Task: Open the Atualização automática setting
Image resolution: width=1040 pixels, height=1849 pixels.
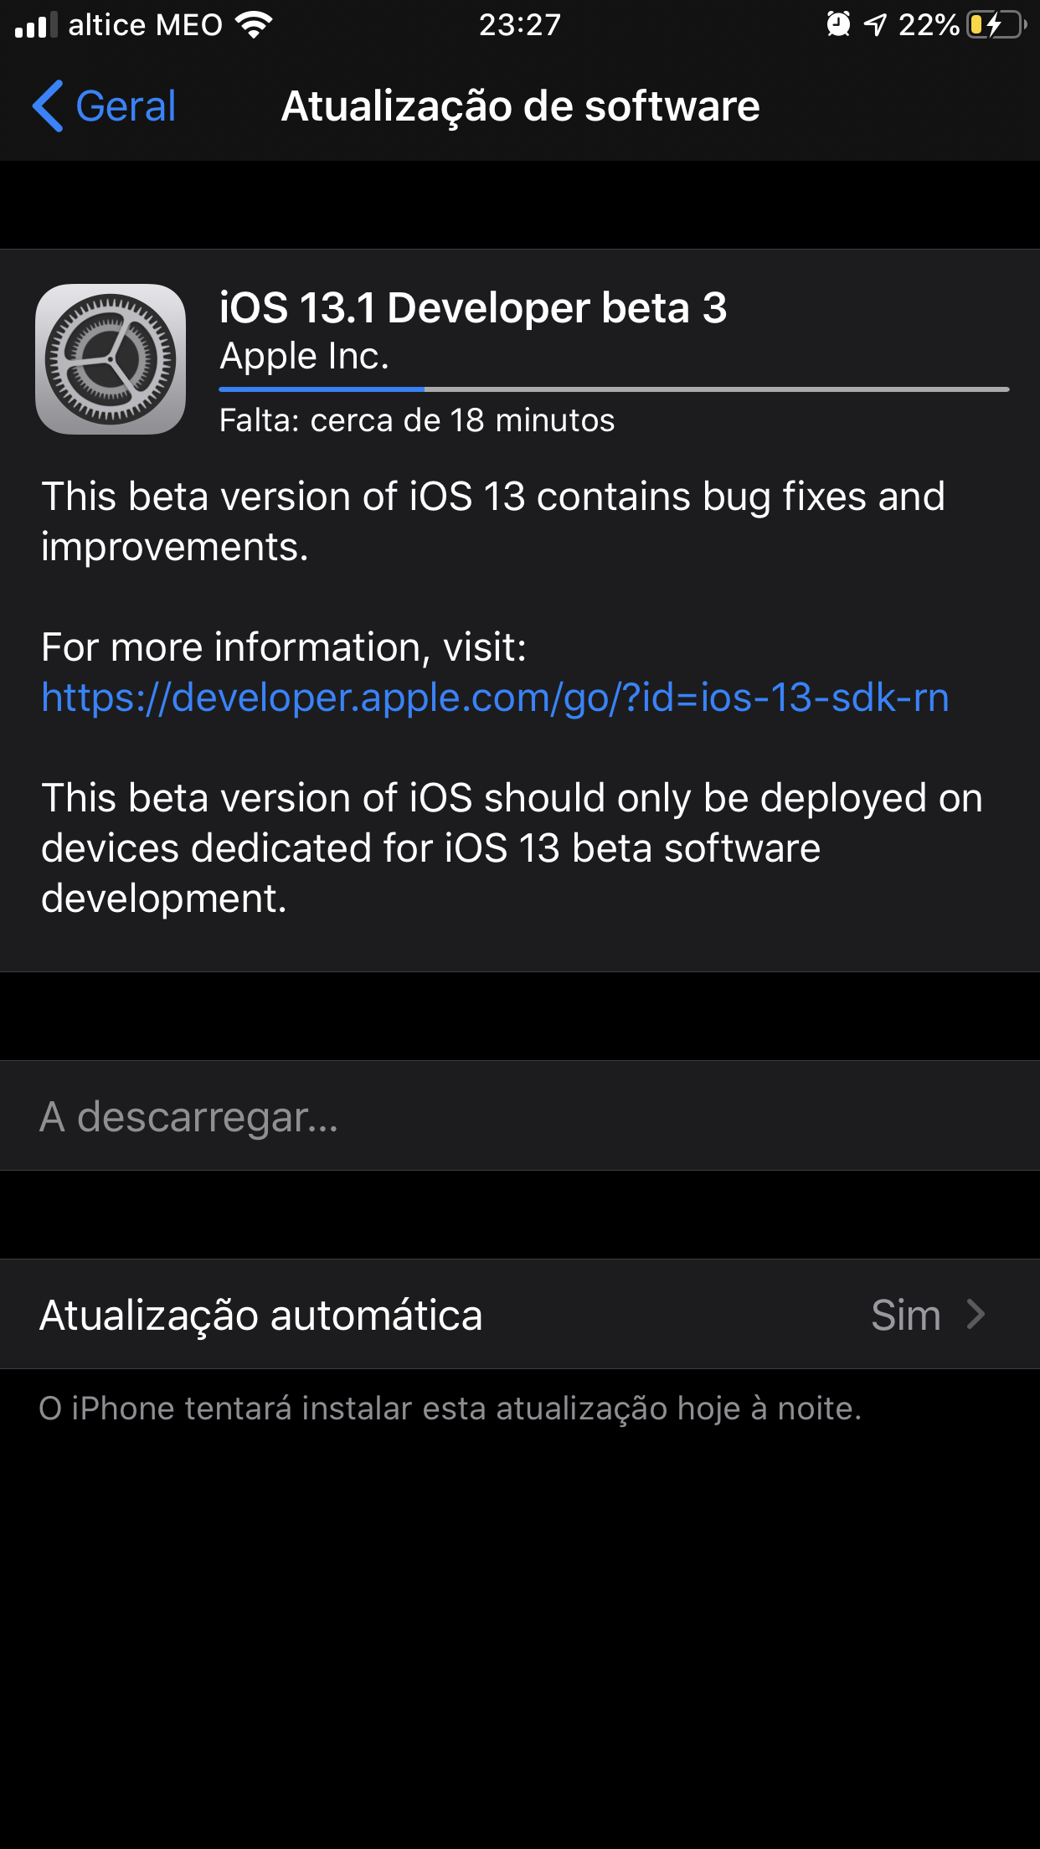Action: pos(520,1314)
